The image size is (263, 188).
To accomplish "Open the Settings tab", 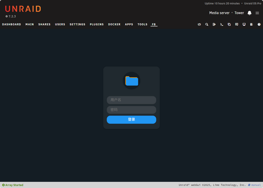I will 78,24.
